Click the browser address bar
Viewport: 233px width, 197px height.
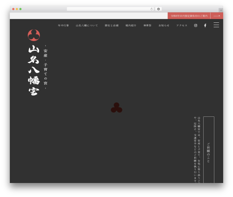[110, 9]
